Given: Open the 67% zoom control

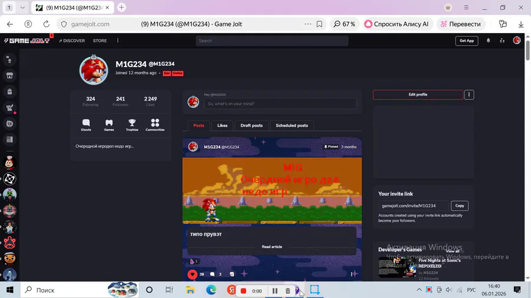Looking at the screenshot, I should (x=345, y=24).
